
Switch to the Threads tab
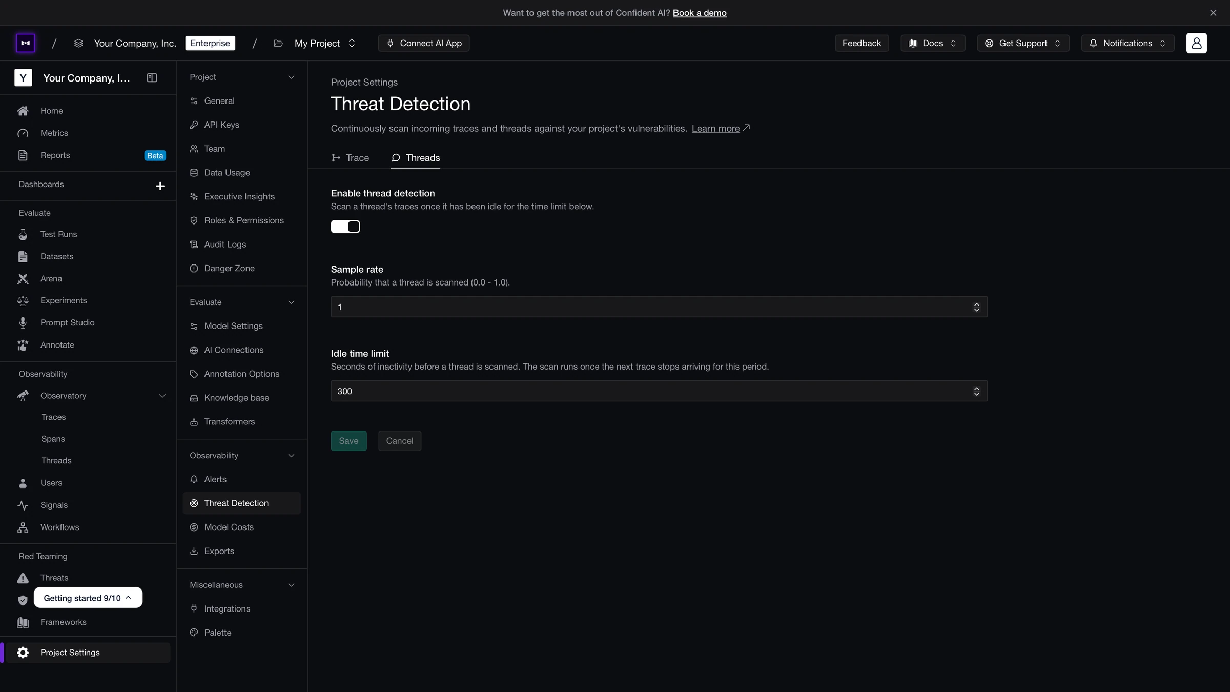(x=416, y=158)
